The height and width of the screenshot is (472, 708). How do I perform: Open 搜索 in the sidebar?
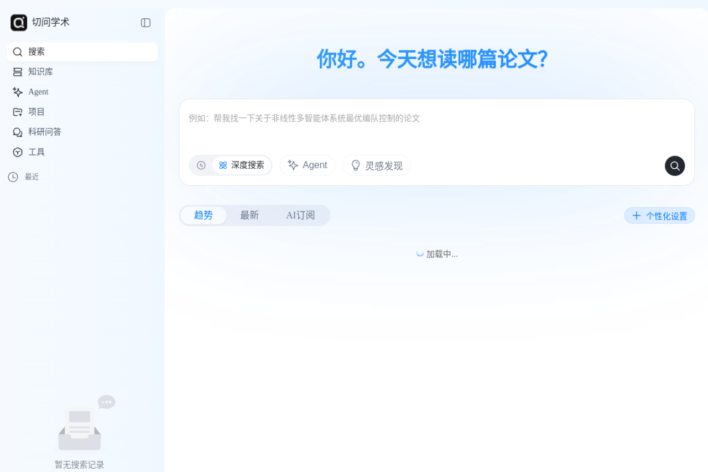(82, 52)
